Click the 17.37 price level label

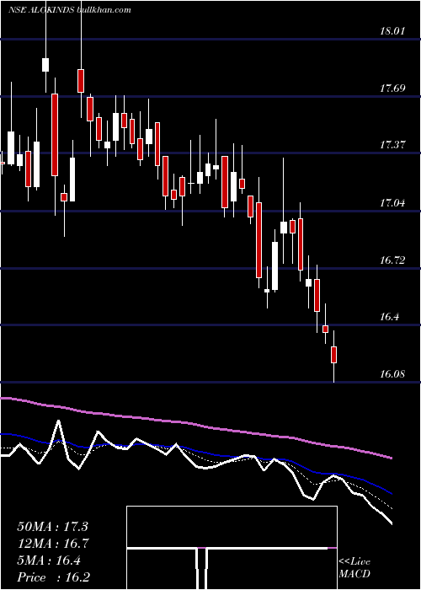click(392, 144)
